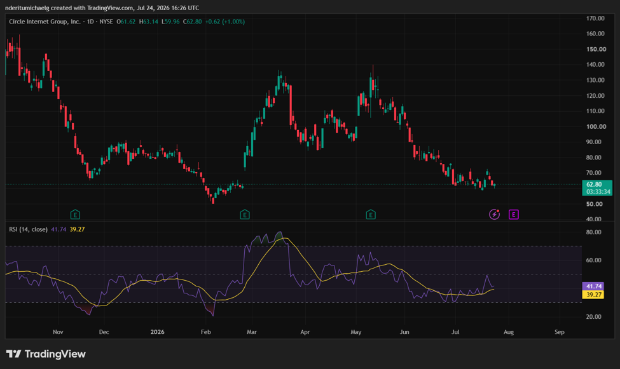Click the Nov label on time axis
This screenshot has width=620, height=369.
coord(58,332)
